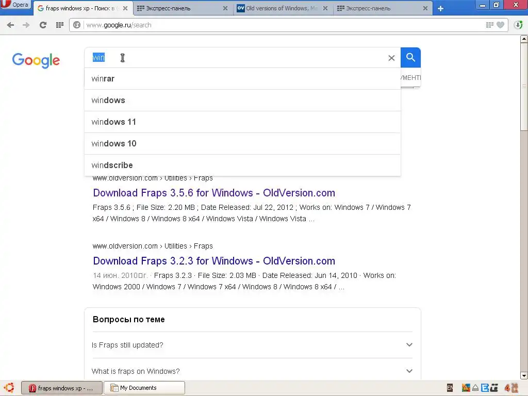Open speed dial grid icon in address bar
This screenshot has height=396, width=528.
490,25
